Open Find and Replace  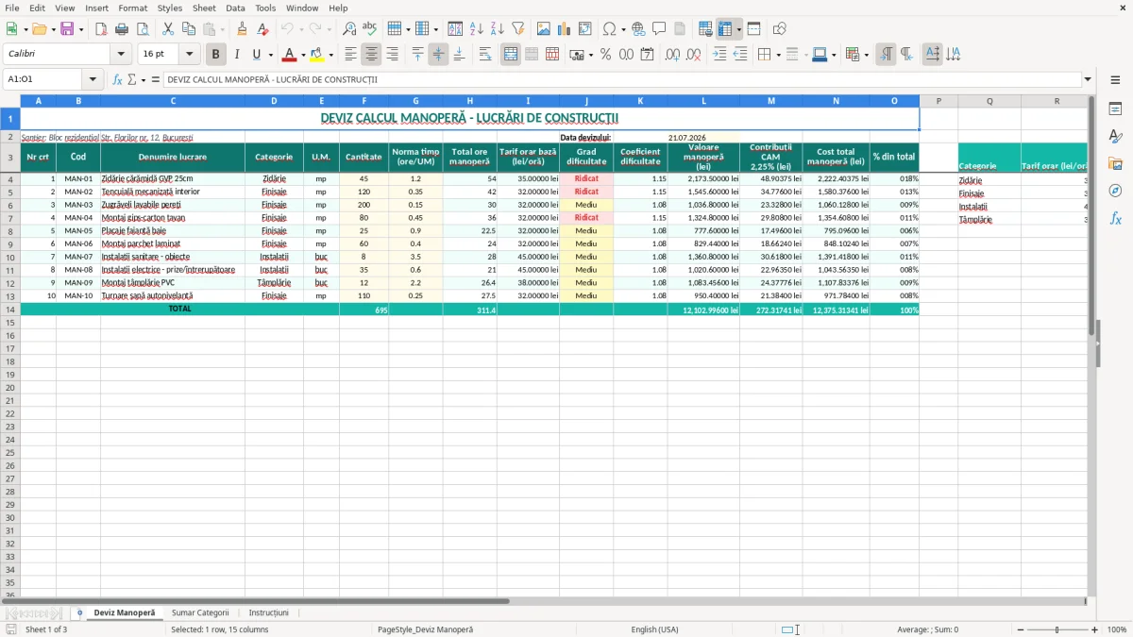(349, 29)
